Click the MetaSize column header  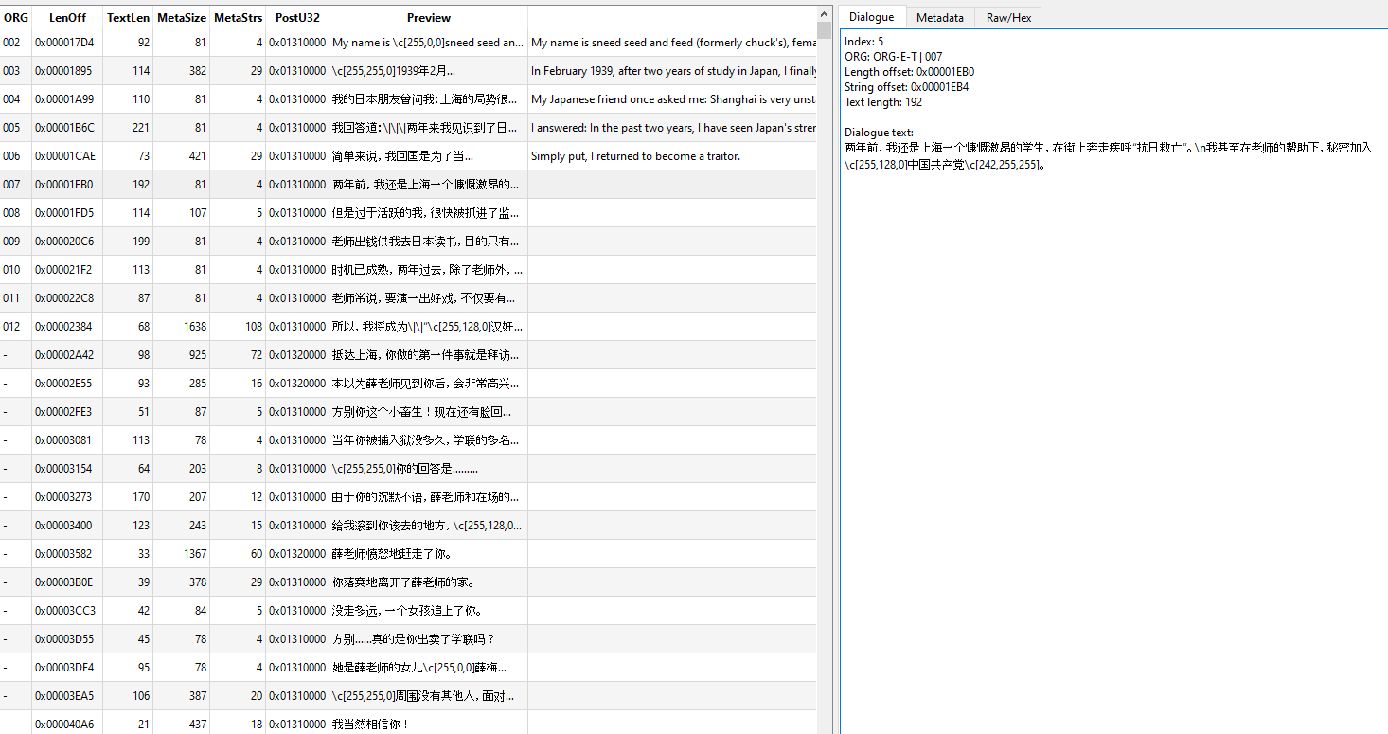coord(182,18)
